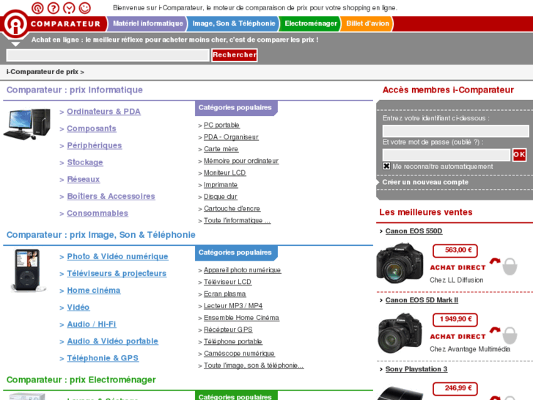Click the Téléphone portable link

233,341
